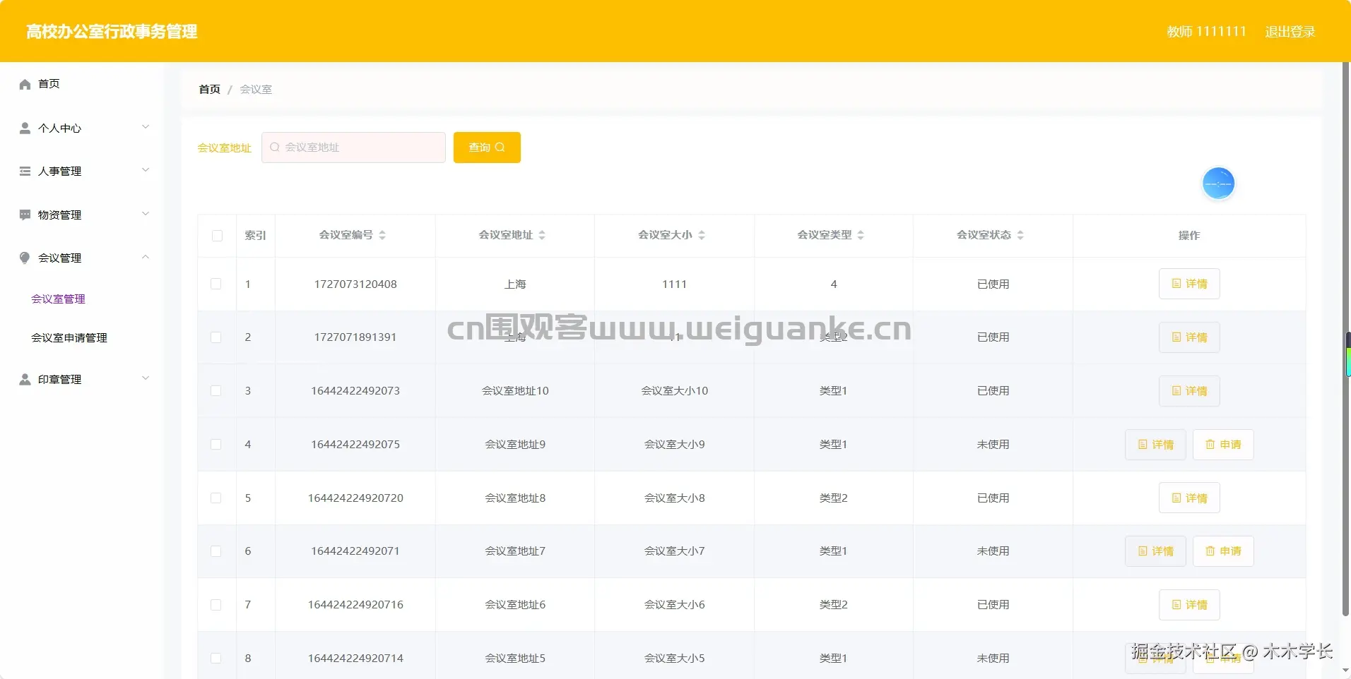The height and width of the screenshot is (679, 1351).
Task: Click 申请 for room 16442422492075
Action: [x=1223, y=445]
